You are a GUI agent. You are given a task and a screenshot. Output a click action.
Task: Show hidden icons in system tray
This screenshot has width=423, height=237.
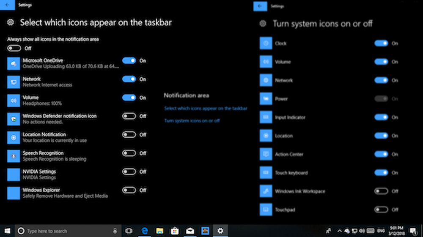339,231
